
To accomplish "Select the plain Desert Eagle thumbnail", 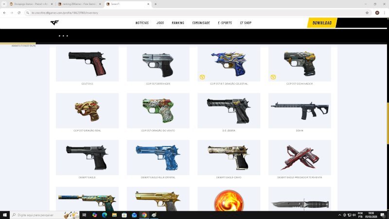I will (88, 157).
